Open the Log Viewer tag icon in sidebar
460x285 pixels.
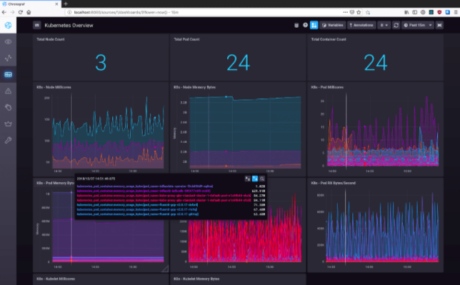(9, 107)
